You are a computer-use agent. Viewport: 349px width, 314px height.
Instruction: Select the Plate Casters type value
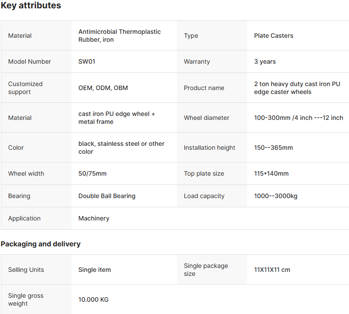tap(273, 36)
